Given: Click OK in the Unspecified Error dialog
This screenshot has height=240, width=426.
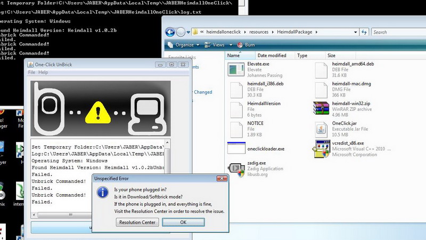Looking at the screenshot, I should point(183,222).
